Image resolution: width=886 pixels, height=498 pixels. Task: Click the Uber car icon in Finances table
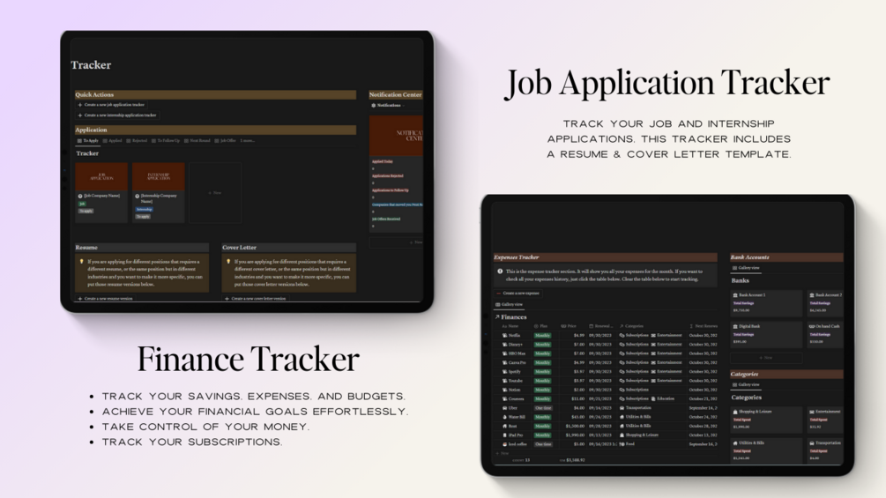[x=504, y=408]
